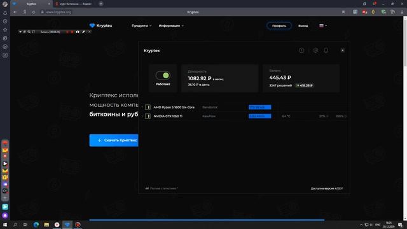The image size is (407, 229).
Task: Open Yandex Browser from the taskbar
Action: 57,225
